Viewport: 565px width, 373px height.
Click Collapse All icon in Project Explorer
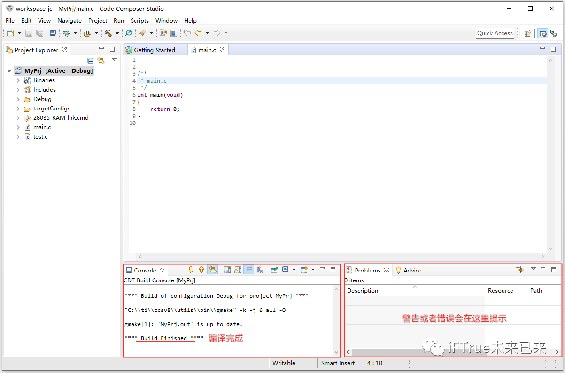91,61
